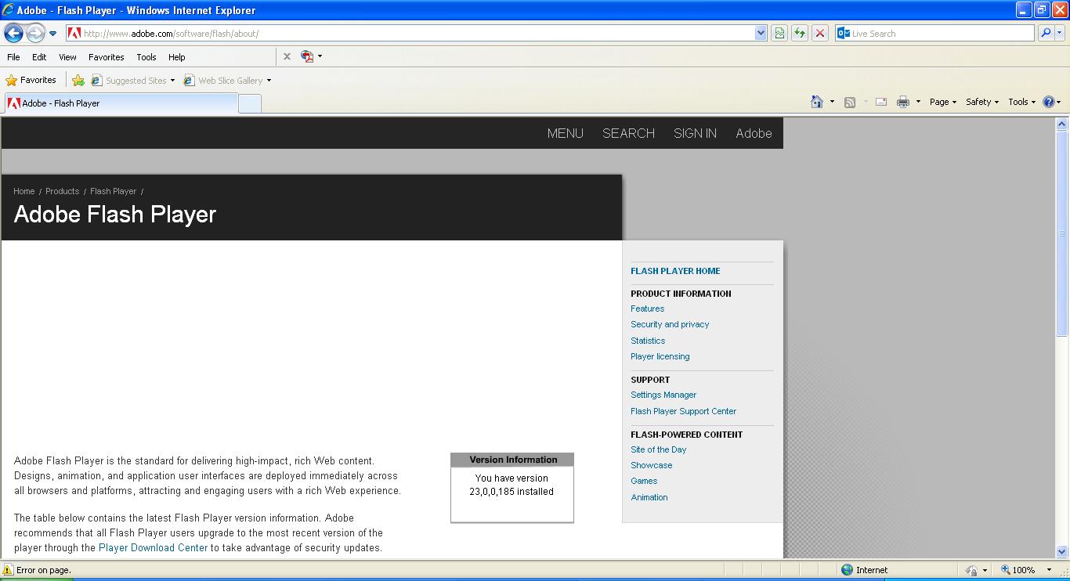Image resolution: width=1070 pixels, height=581 pixels.
Task: Open the Safety command bar menu
Action: point(981,102)
